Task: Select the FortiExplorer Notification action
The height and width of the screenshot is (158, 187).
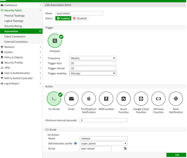Action: point(89,99)
